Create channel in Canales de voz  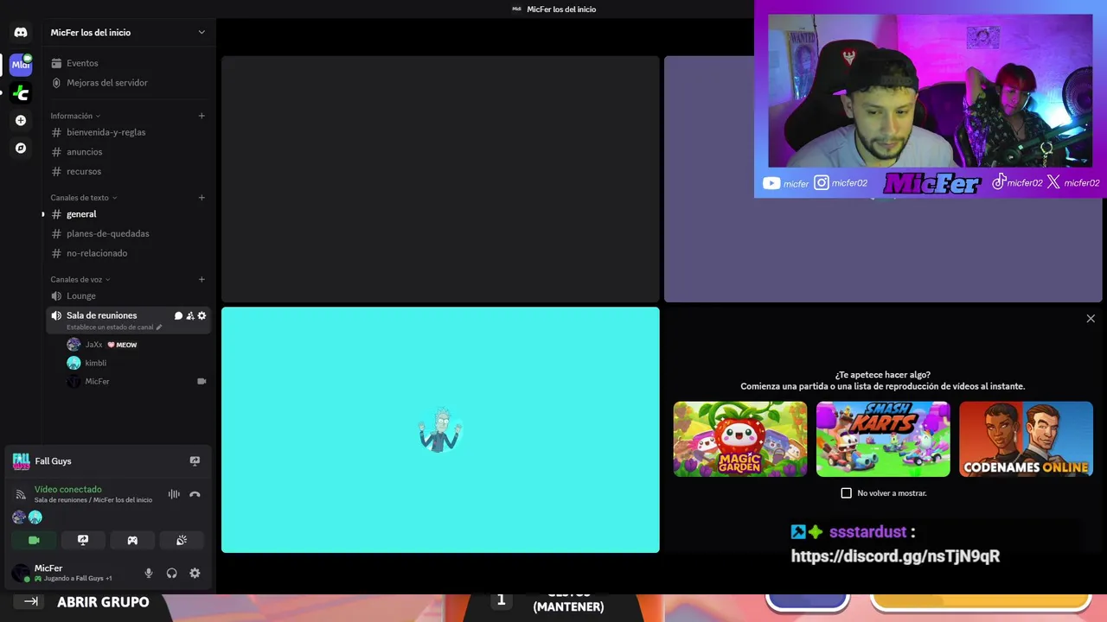point(202,280)
